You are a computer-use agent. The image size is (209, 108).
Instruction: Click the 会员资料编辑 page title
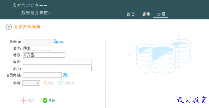pos(27,27)
